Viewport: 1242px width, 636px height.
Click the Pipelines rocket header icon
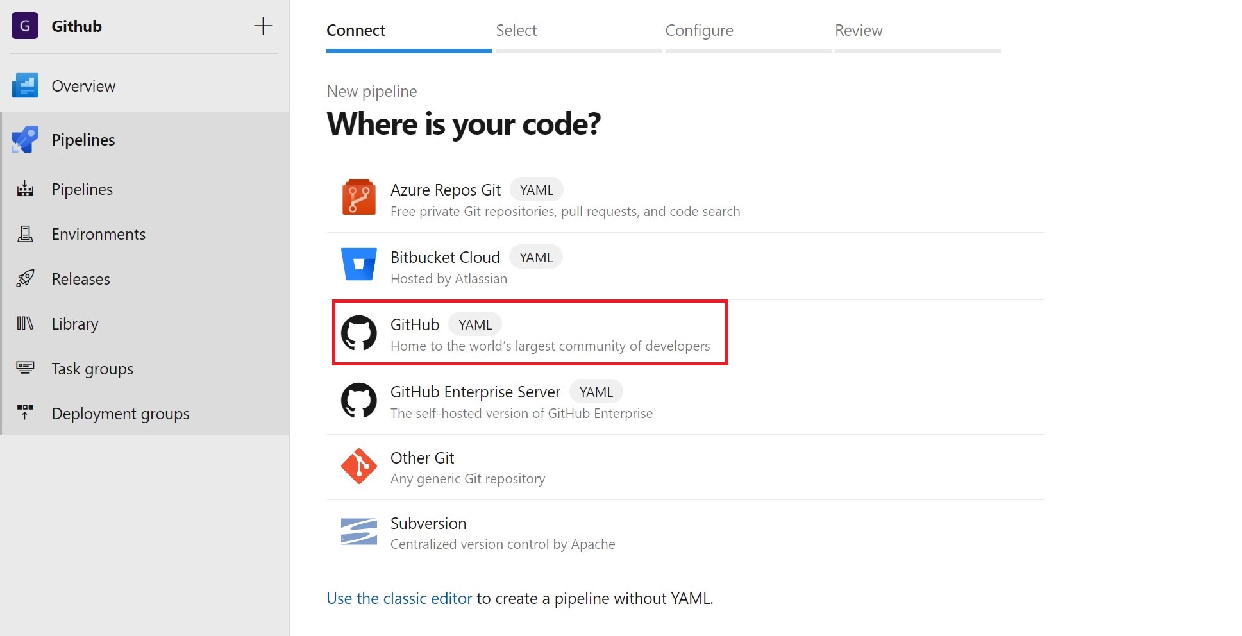pos(25,140)
